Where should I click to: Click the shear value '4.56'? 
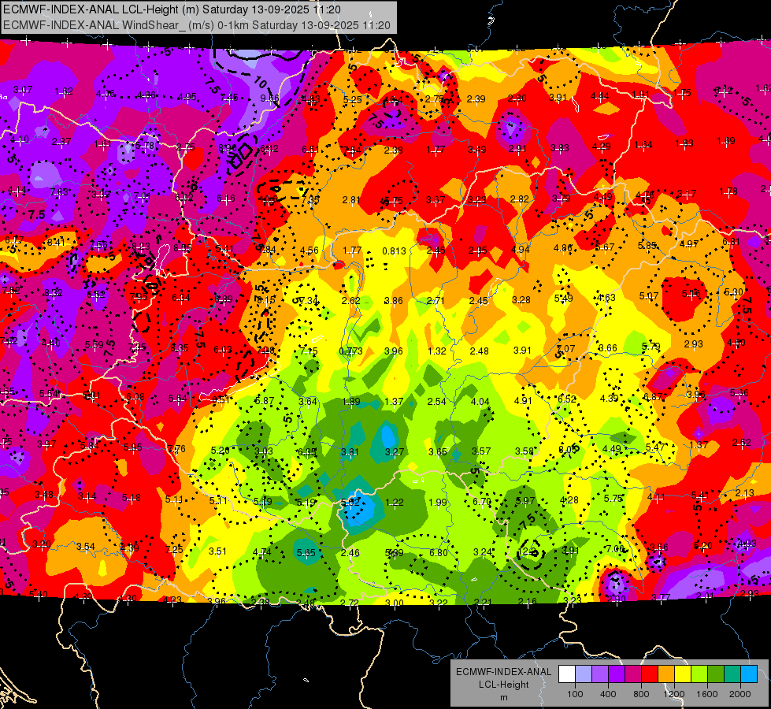(x=310, y=250)
